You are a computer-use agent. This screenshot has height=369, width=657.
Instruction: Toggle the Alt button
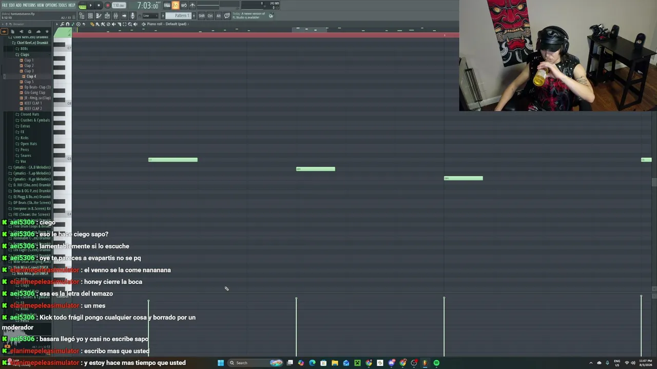click(x=218, y=16)
